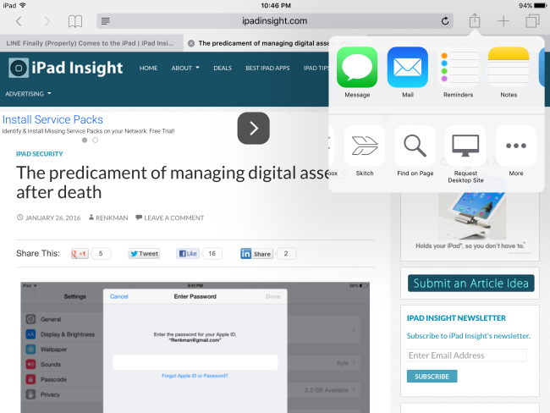This screenshot has width=550, height=413.
Task: Tap the ipadinsight.com address bar
Action: [x=275, y=21]
